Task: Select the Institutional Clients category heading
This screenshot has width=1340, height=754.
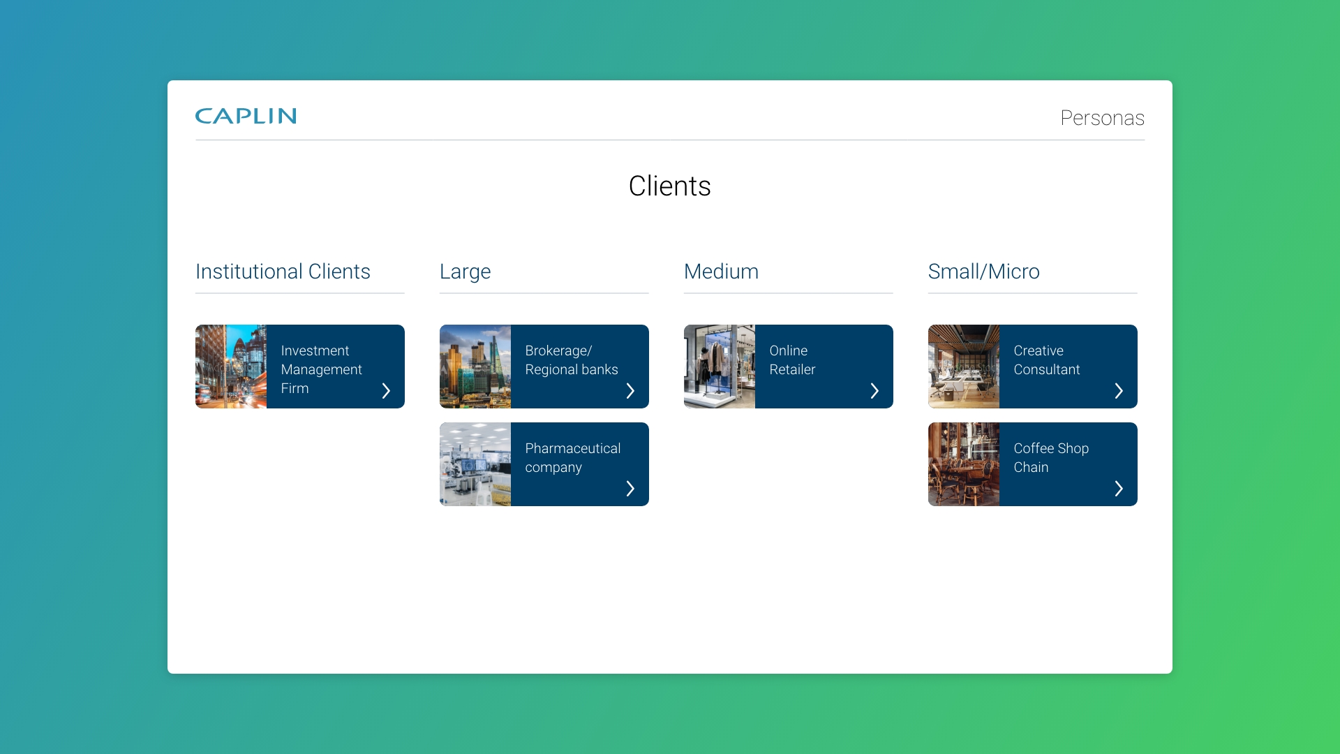Action: 283,272
